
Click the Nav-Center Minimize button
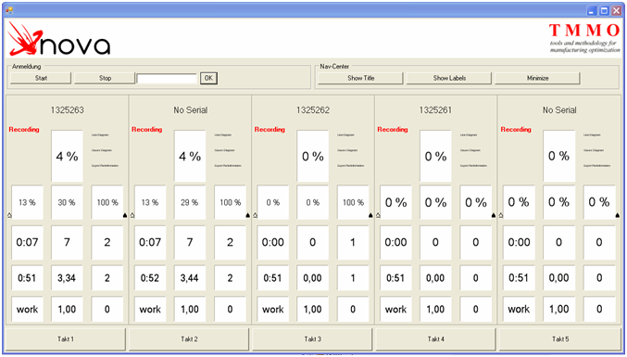(537, 78)
